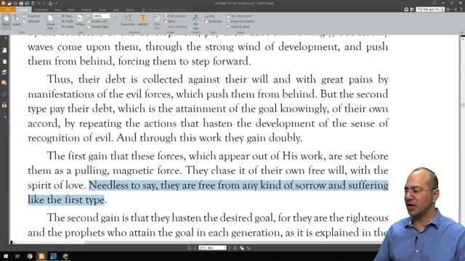Open file from quick access toolbar

[x=9, y=3]
